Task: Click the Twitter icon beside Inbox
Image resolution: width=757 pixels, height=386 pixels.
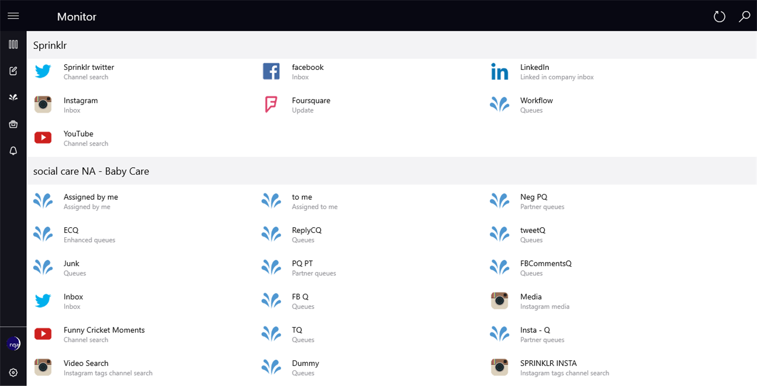Action: coord(43,301)
